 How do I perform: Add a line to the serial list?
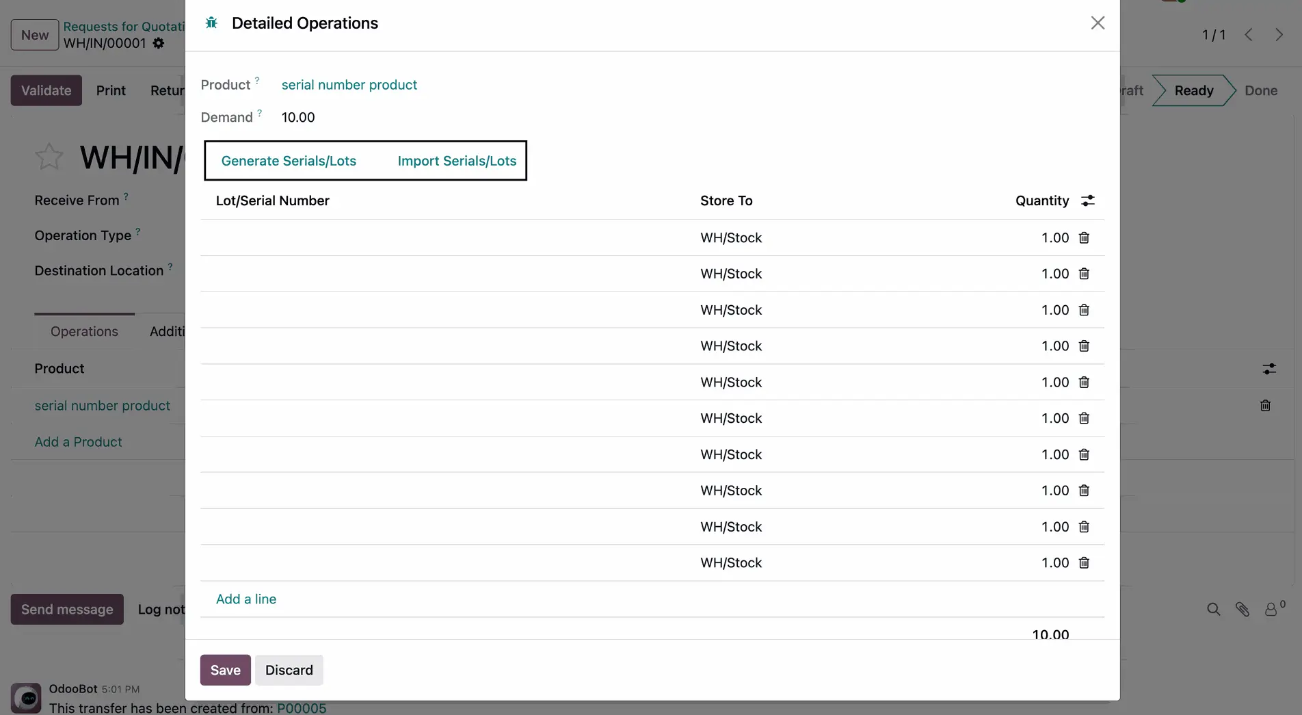(x=245, y=599)
